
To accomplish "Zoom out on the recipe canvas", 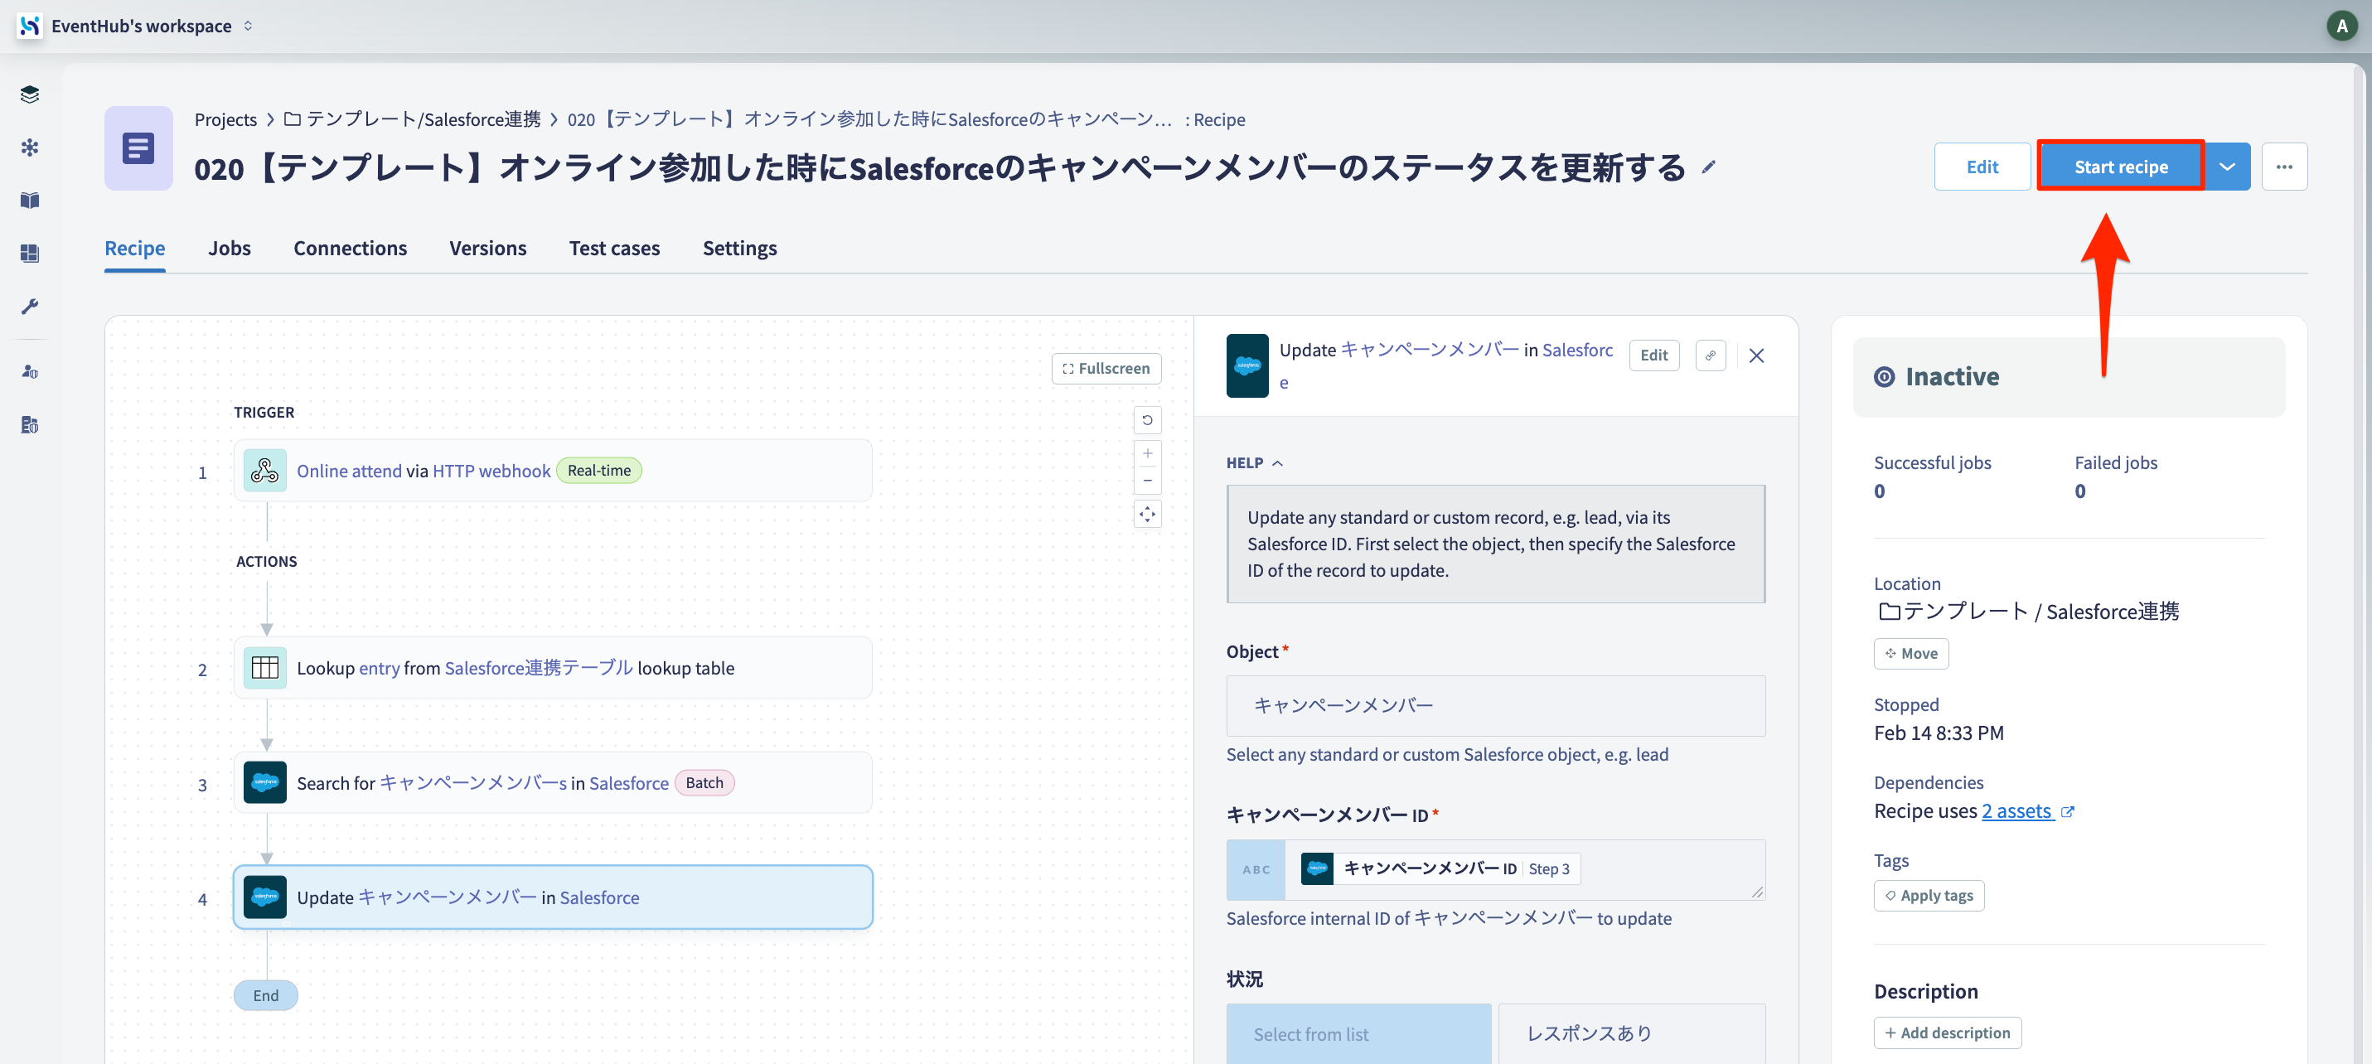I will [1147, 481].
